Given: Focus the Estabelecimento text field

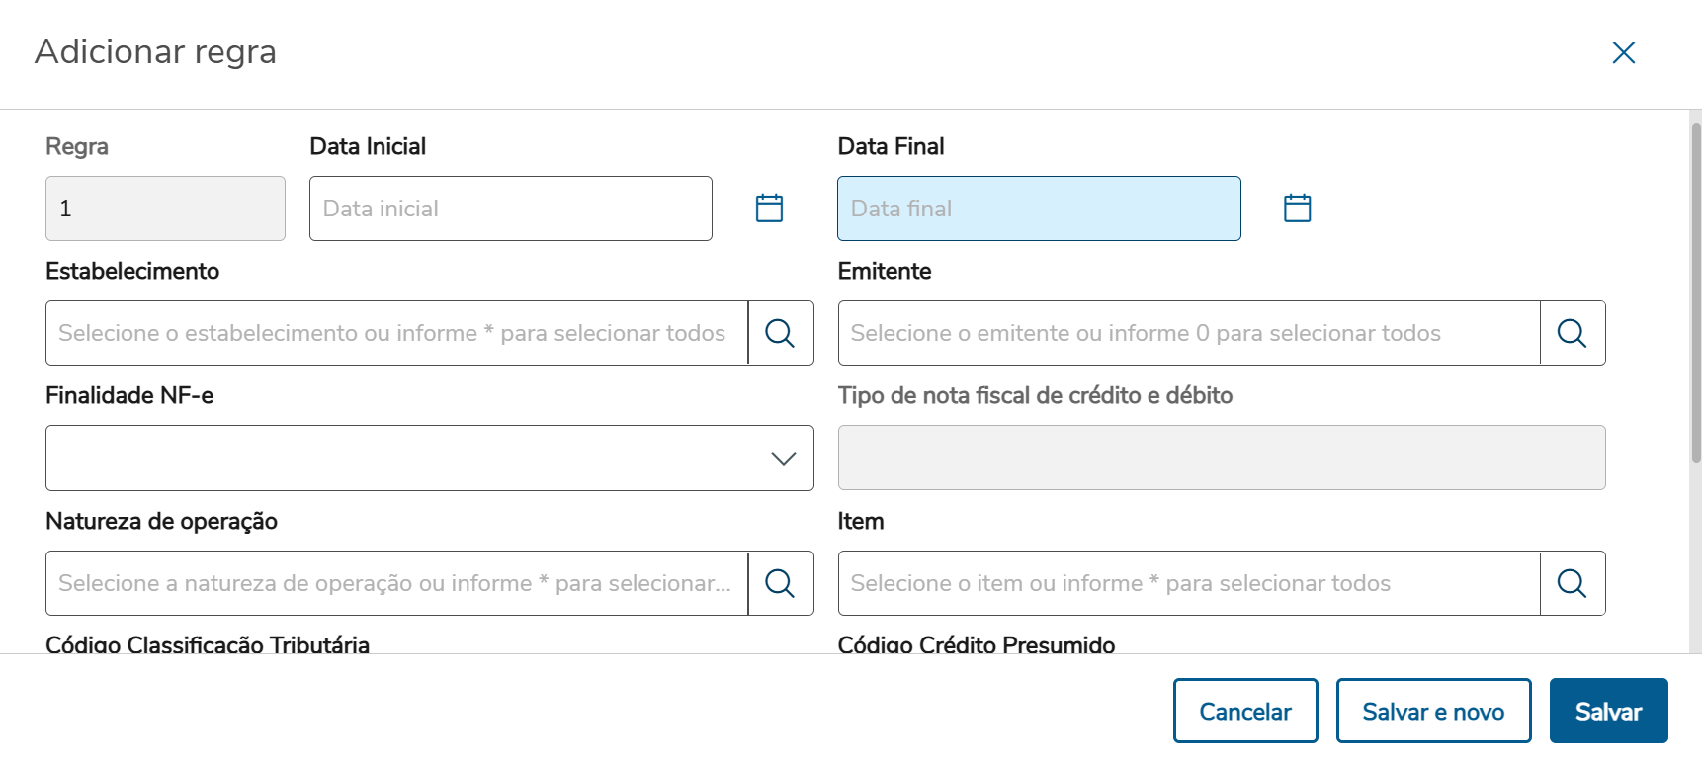Looking at the screenshot, I should tap(395, 333).
